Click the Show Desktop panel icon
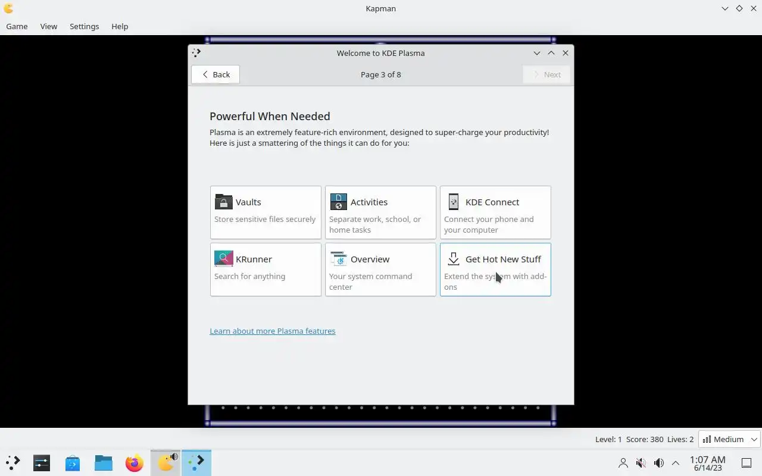The width and height of the screenshot is (762, 476). 746,462
